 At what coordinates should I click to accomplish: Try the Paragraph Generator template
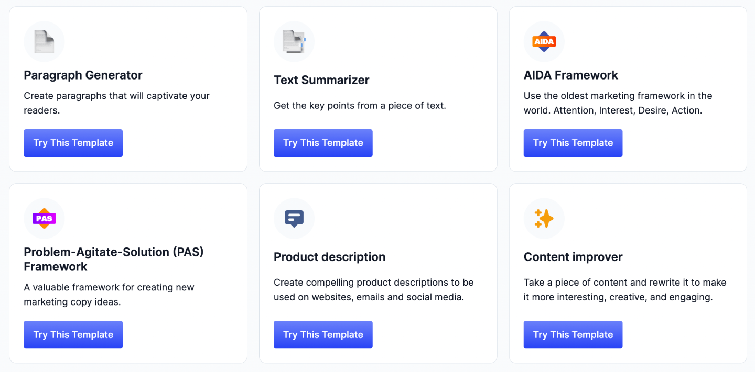73,143
